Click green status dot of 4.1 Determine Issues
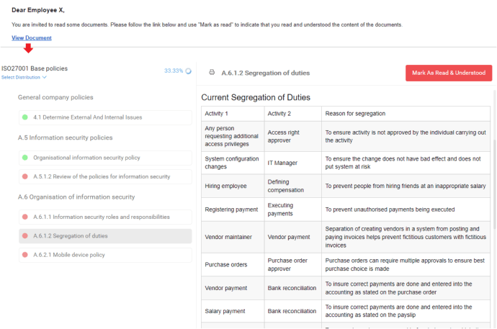 pos(25,117)
